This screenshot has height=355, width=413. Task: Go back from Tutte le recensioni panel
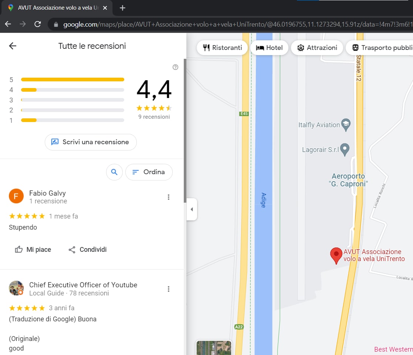pos(13,46)
